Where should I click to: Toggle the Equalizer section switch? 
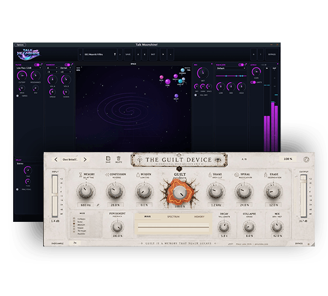(x=241, y=65)
